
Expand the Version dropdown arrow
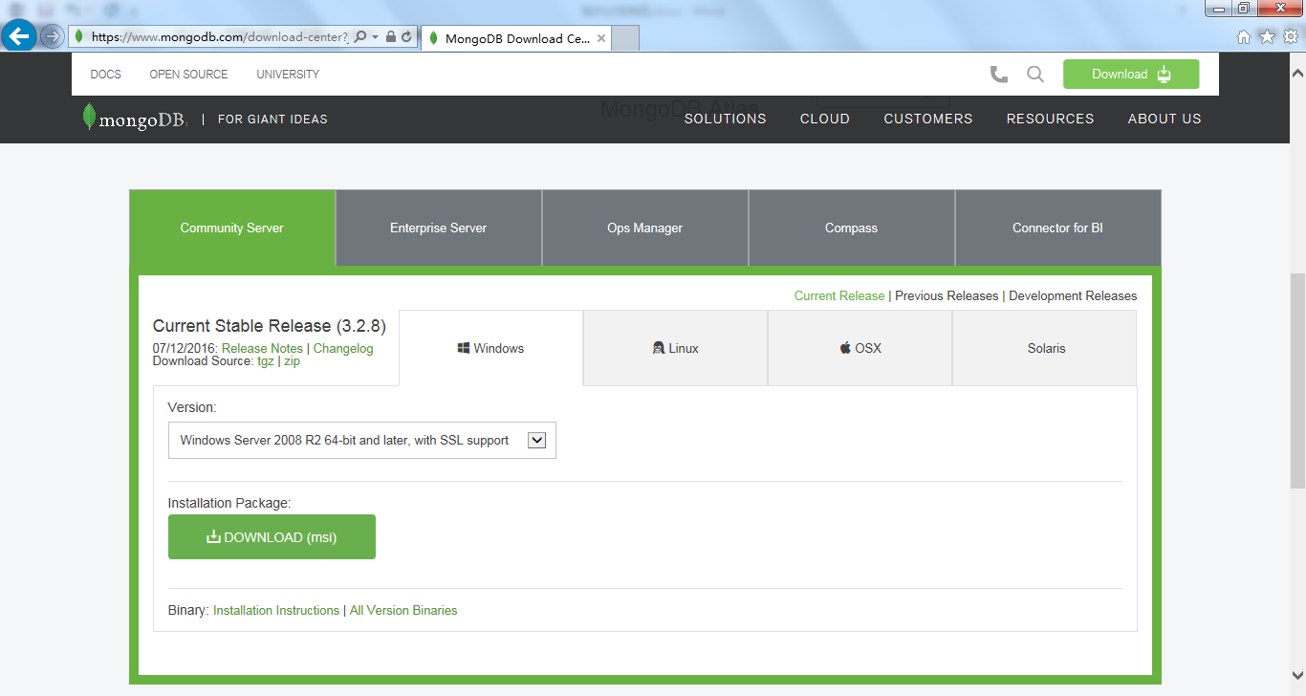[536, 440]
